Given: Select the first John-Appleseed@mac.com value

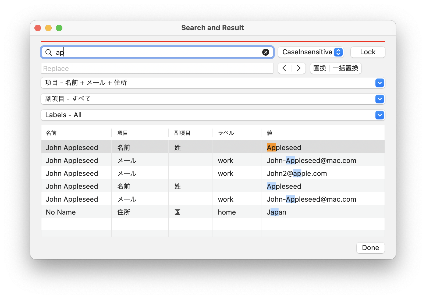Looking at the screenshot, I should point(311,161).
